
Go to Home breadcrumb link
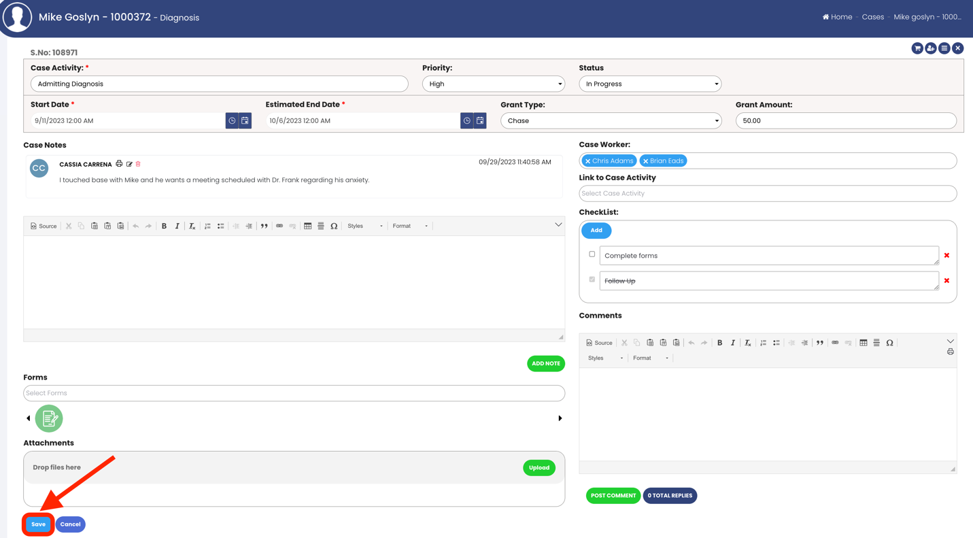[838, 17]
